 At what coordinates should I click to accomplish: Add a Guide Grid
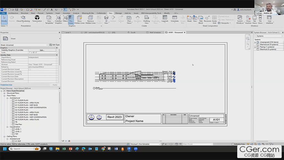pyautogui.click(x=214, y=20)
